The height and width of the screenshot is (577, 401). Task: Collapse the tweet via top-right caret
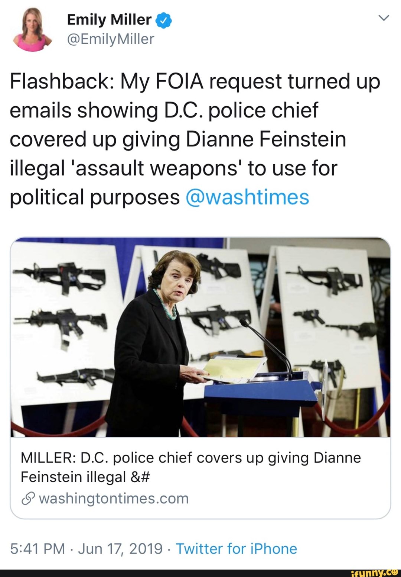(x=383, y=18)
